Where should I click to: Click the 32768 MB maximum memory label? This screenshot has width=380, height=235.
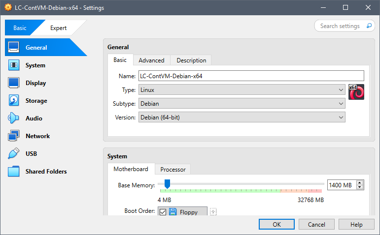click(x=311, y=200)
